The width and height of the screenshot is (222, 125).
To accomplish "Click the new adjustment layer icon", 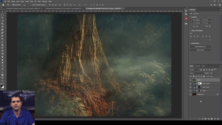I will pyautogui.click(x=209, y=119).
